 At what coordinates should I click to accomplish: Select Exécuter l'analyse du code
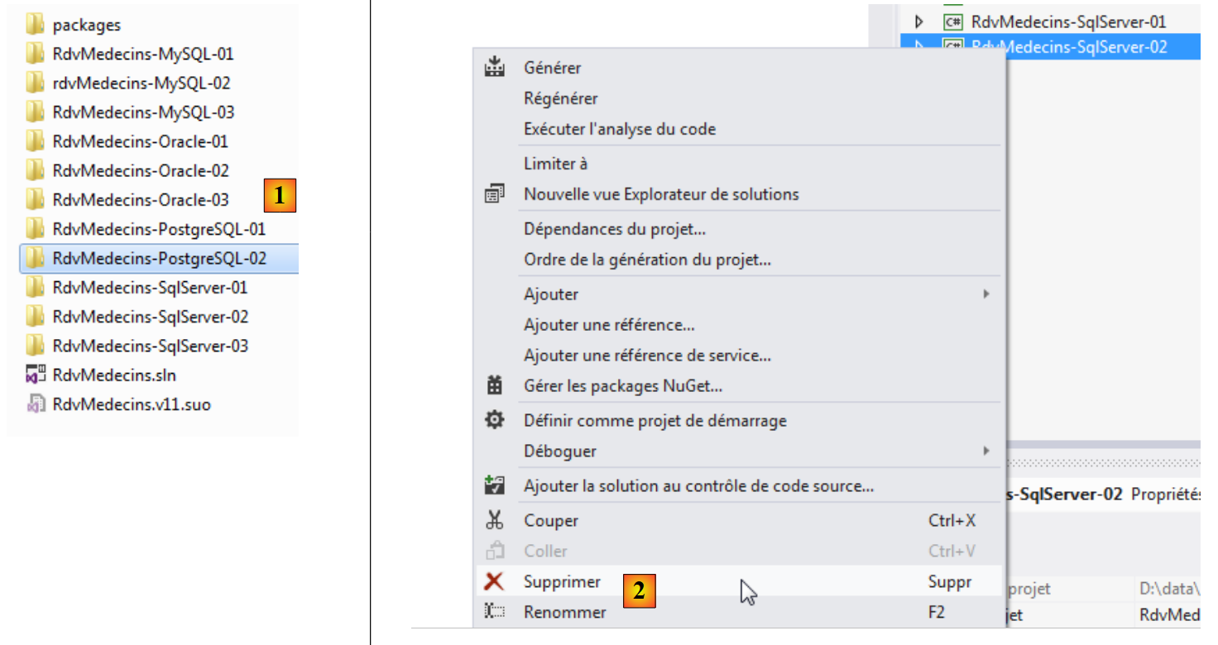[619, 128]
